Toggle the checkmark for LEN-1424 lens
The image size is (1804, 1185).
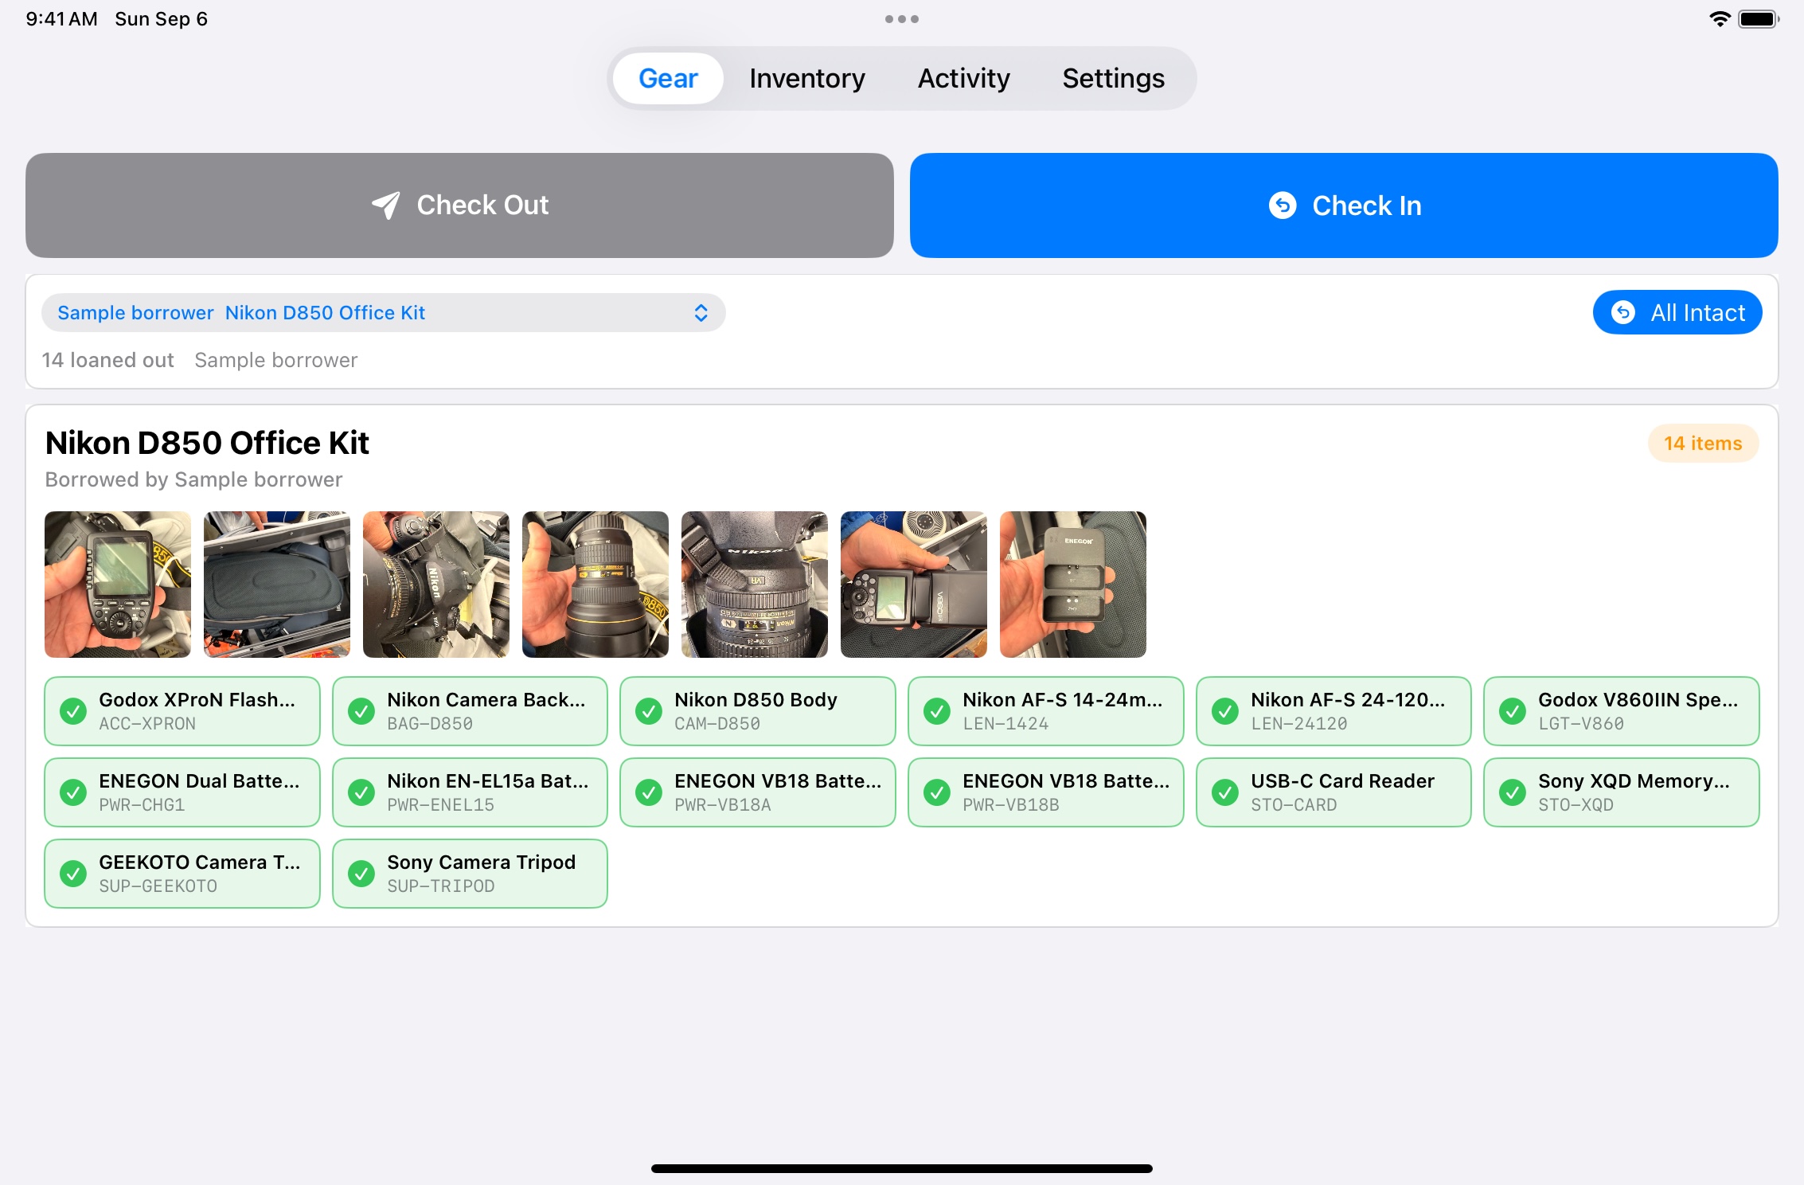coord(937,711)
